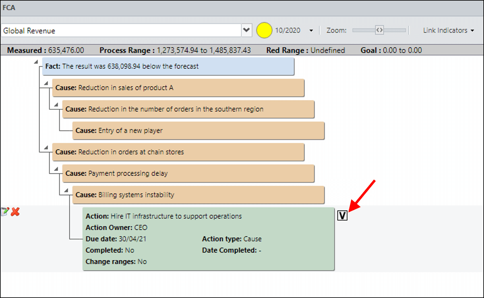Select cause Entry of a new player
This screenshot has width=484, height=298.
(199, 131)
